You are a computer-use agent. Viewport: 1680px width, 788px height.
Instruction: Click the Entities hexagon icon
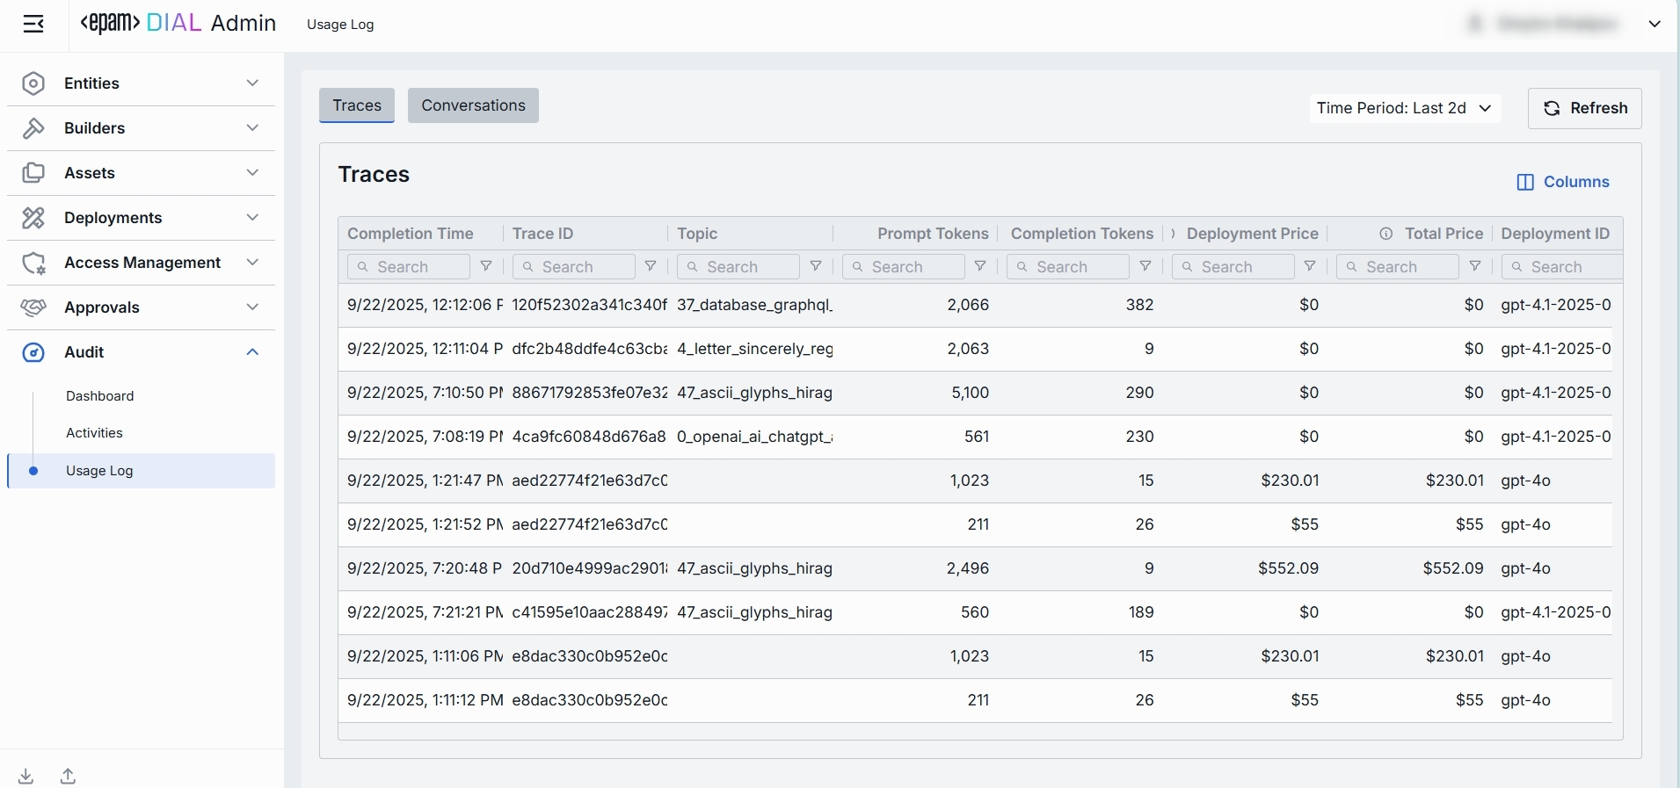tap(33, 83)
